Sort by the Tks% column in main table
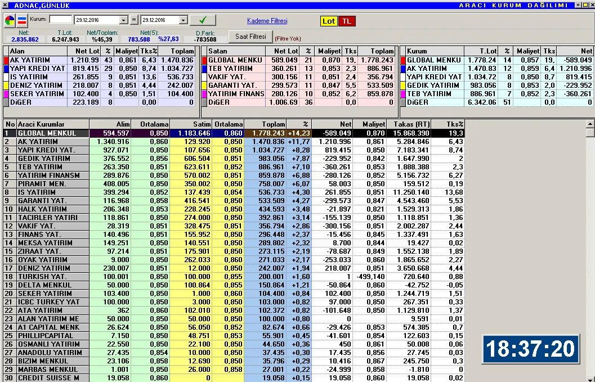This screenshot has width=595, height=382. tap(448, 124)
